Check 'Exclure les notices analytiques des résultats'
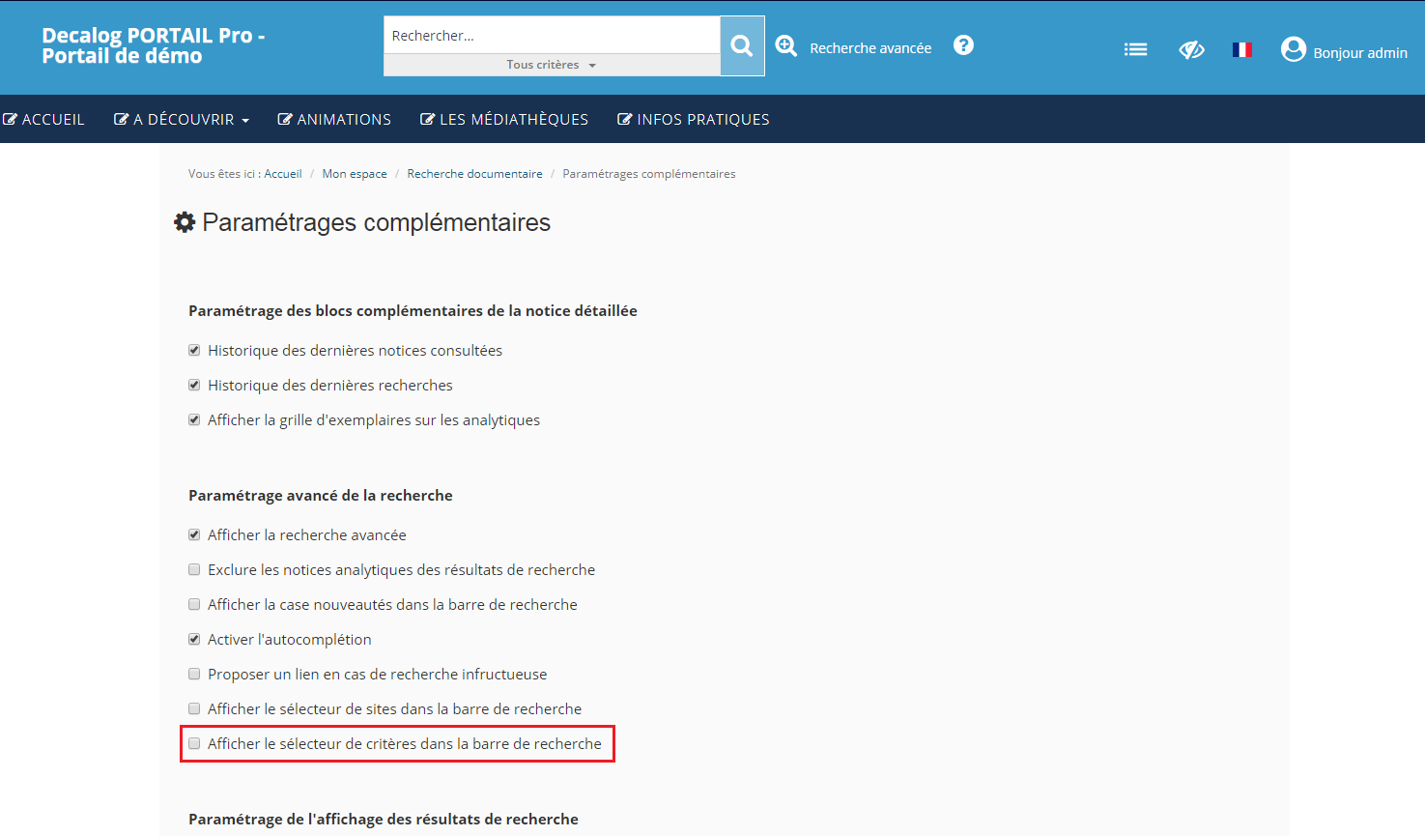Screen dimensions: 1425x836 tap(194, 569)
